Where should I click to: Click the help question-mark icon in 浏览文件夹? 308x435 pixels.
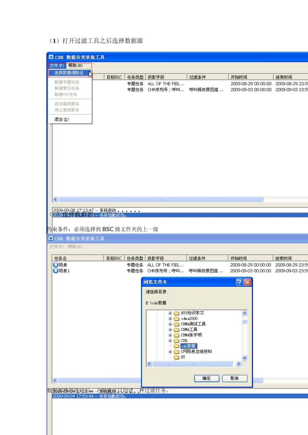[x=239, y=282]
